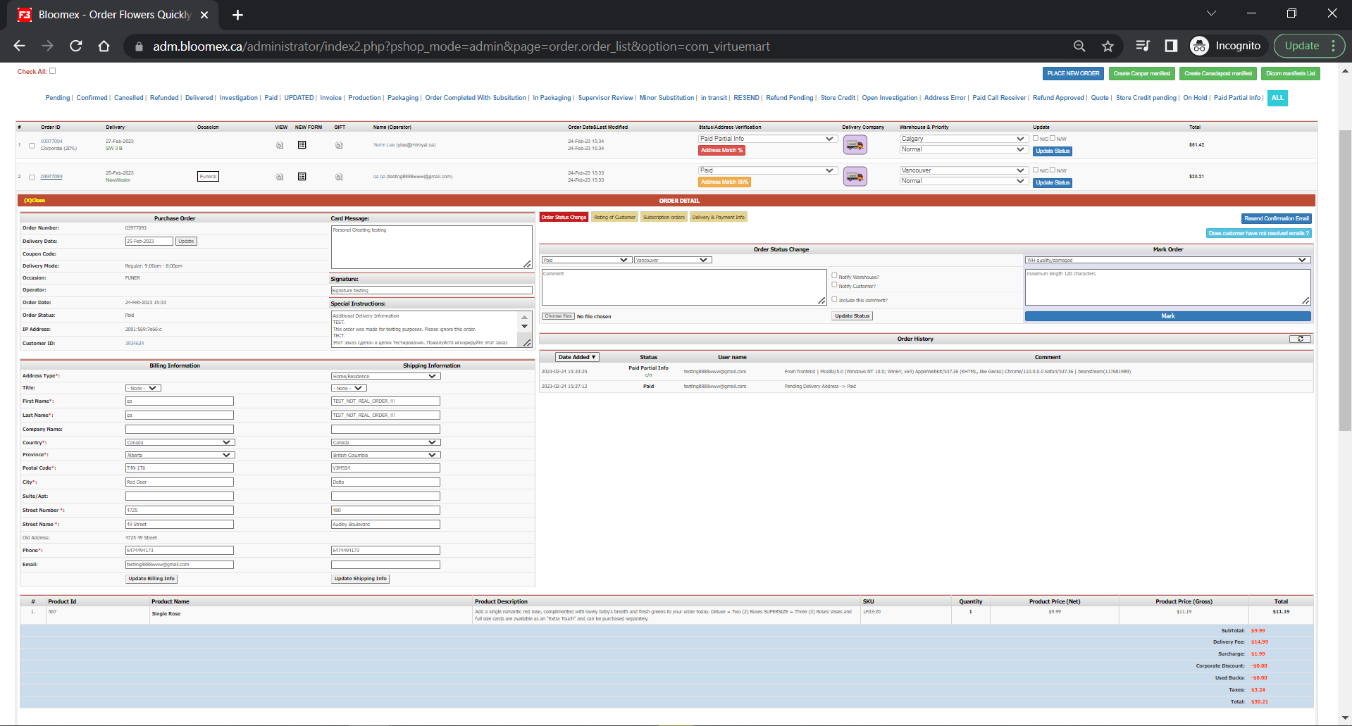This screenshot has width=1352, height=726.
Task: Refresh the Order History panel
Action: coord(1300,339)
